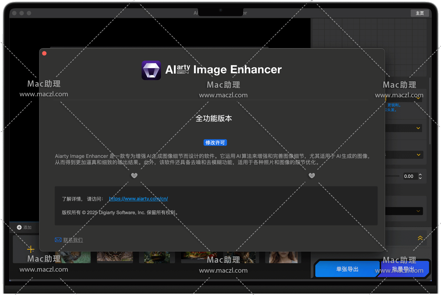This screenshot has width=441, height=295.
Task: Click the 了解详情, 请访问 label text
Action: coord(83,199)
